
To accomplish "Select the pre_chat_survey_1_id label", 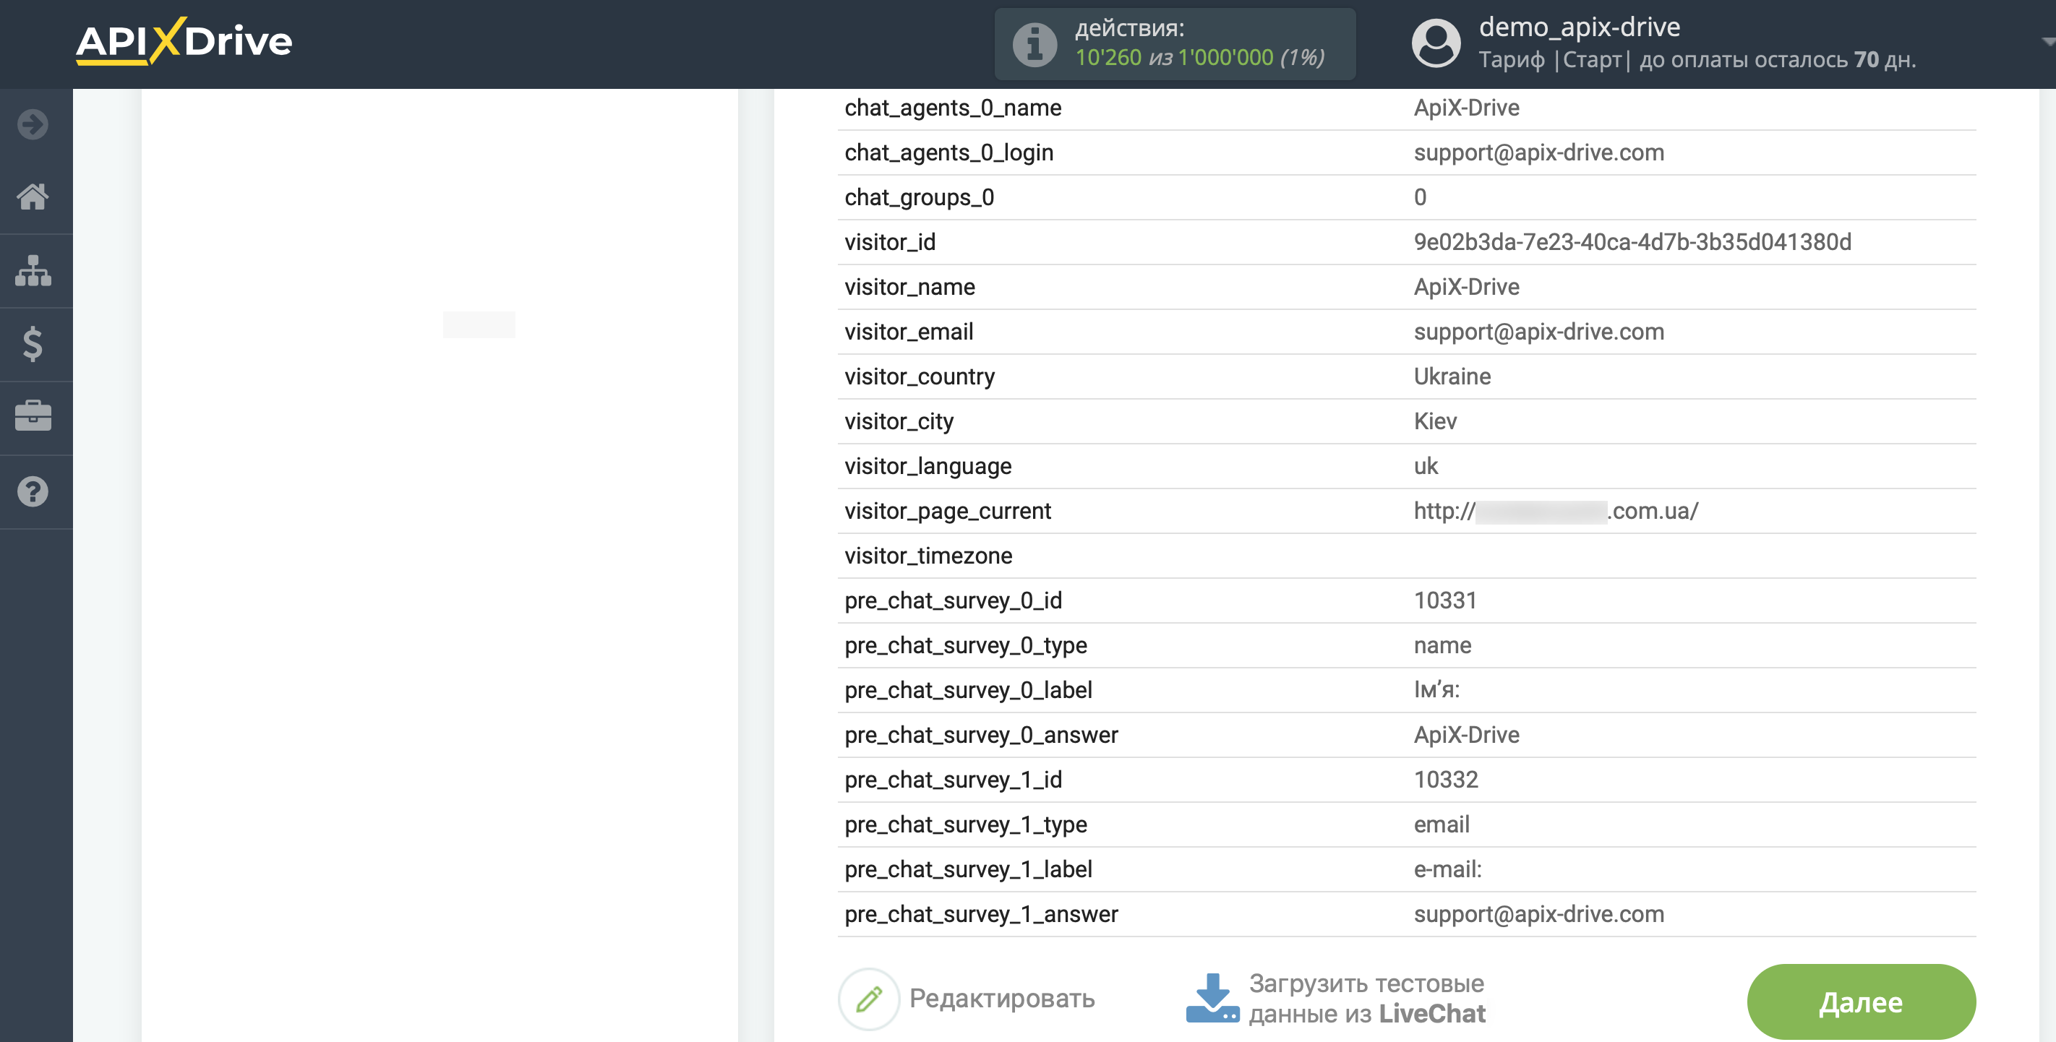I will [953, 779].
